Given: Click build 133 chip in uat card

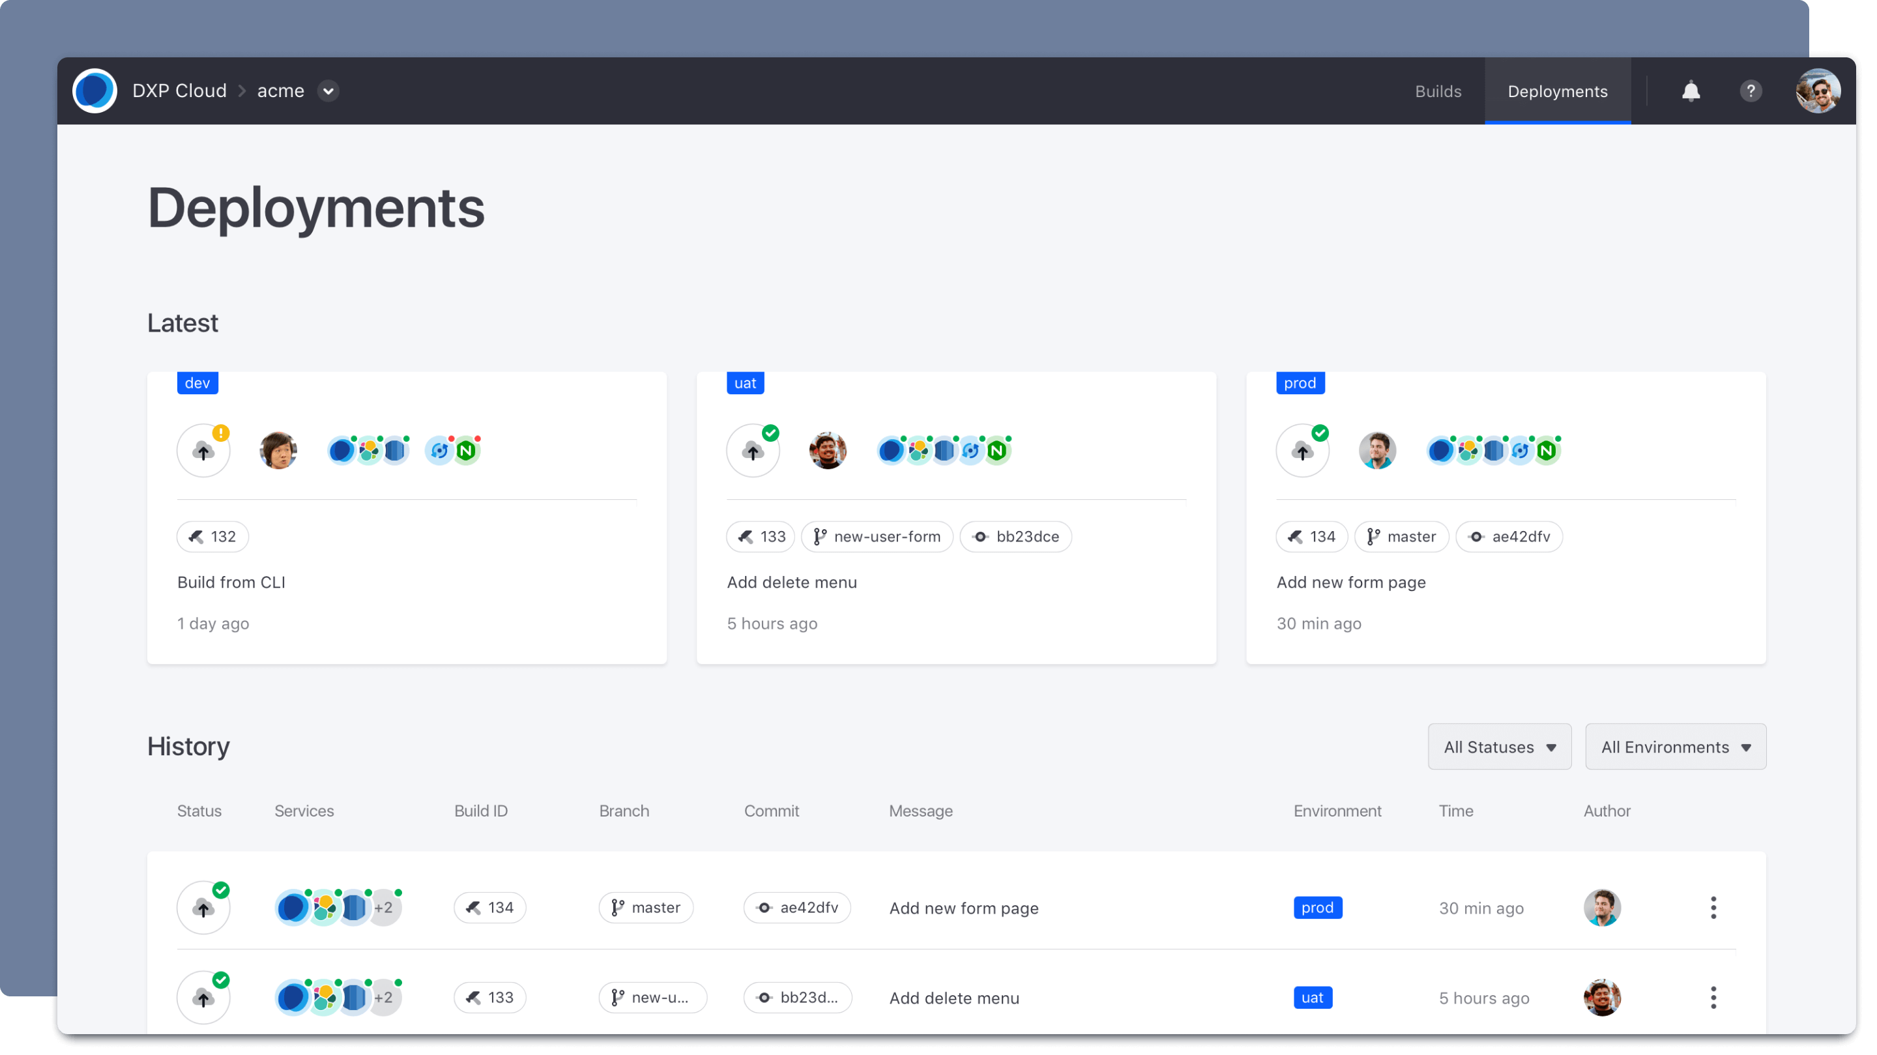Looking at the screenshot, I should [x=761, y=536].
